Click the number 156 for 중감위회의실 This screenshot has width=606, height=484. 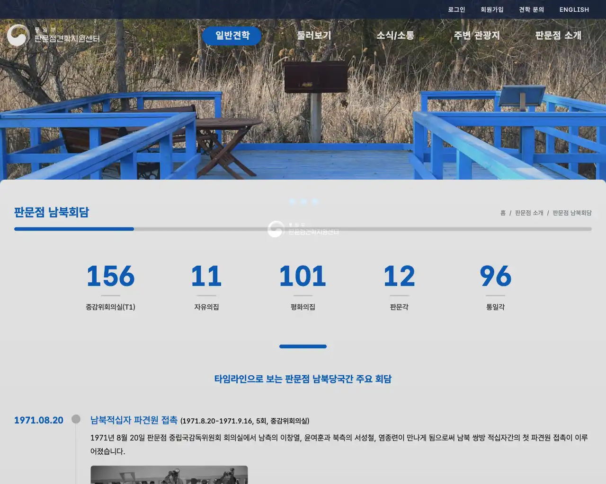[x=110, y=276]
